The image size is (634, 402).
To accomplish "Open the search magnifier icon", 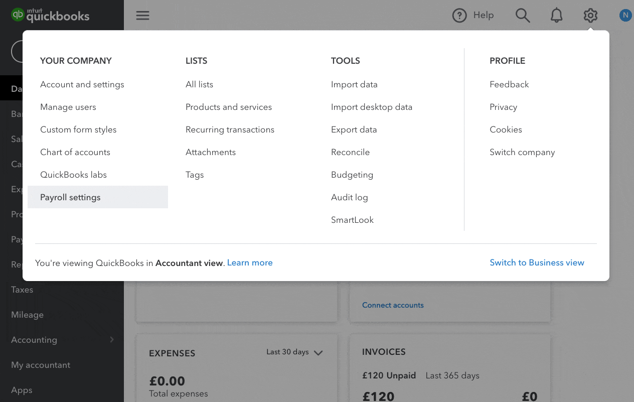I will (x=523, y=16).
